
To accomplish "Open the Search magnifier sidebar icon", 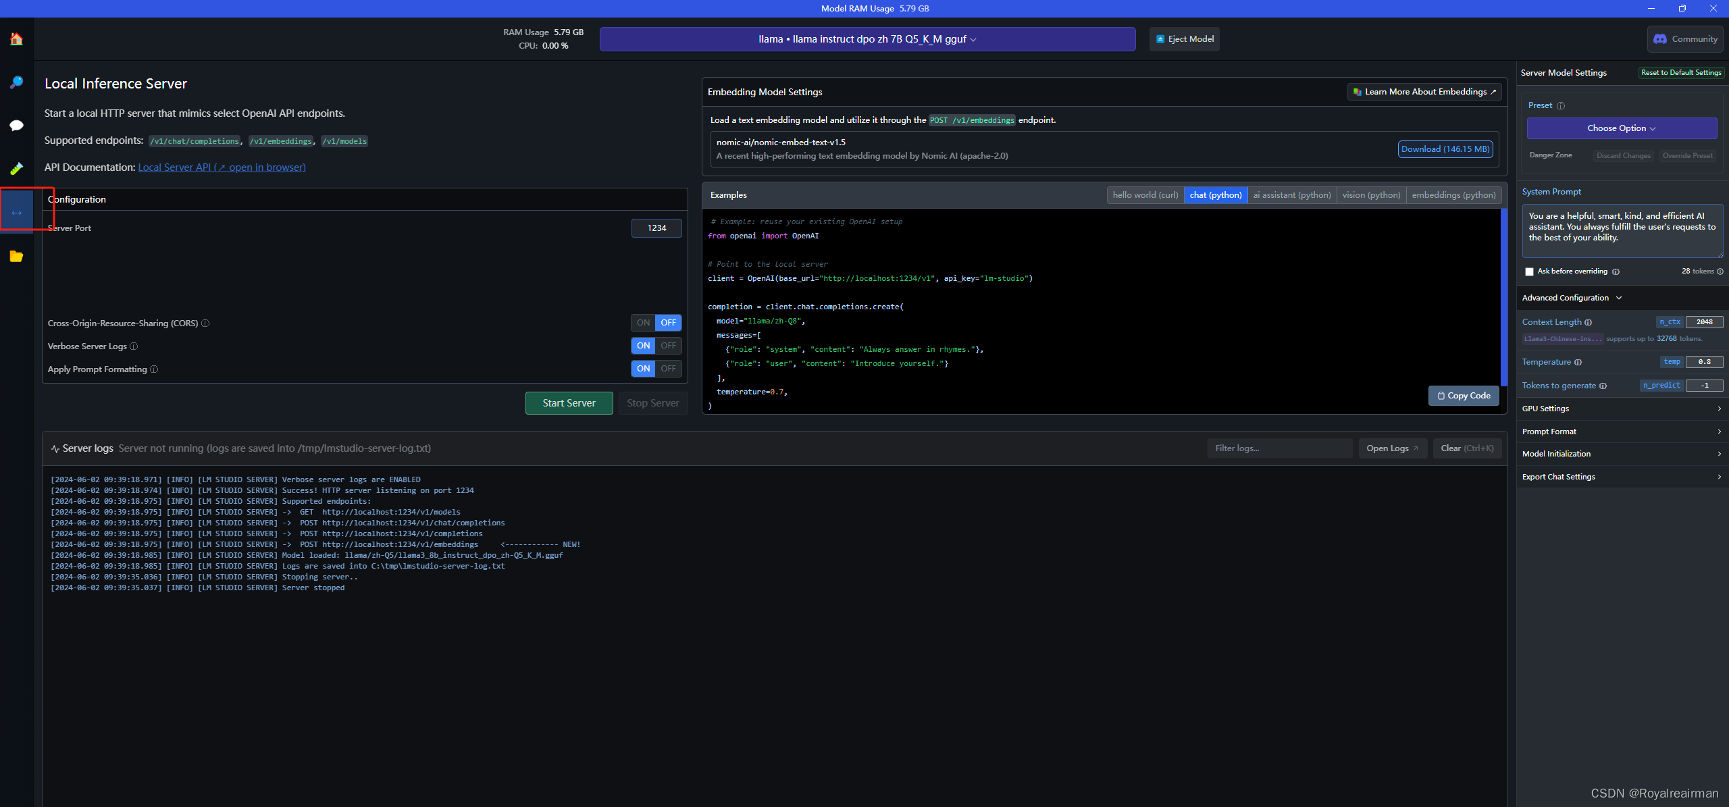I will pyautogui.click(x=16, y=82).
